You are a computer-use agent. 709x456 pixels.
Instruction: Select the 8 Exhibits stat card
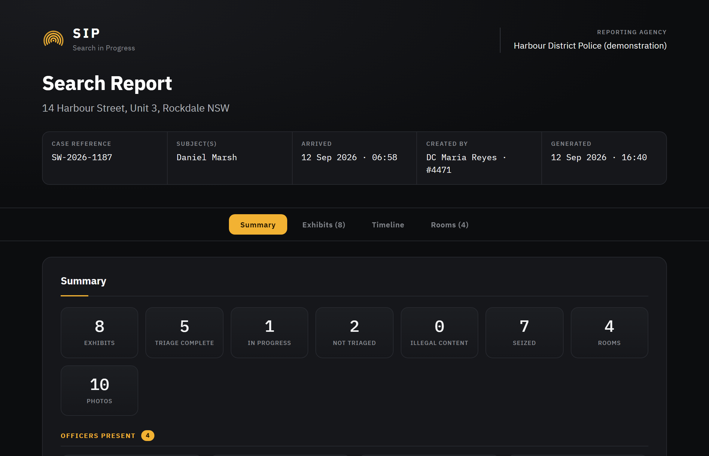point(99,332)
